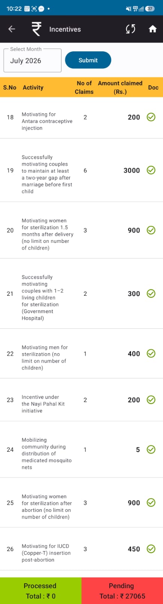Screen dimensions: 163x604
Task: Click the rupee symbol icon
Action: click(x=36, y=29)
